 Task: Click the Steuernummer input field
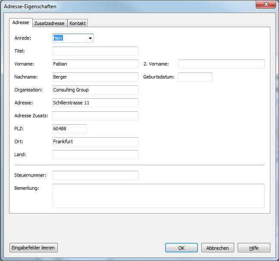coord(95,176)
